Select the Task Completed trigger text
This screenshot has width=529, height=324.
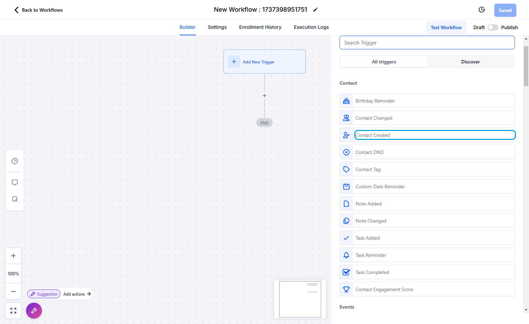pos(372,272)
